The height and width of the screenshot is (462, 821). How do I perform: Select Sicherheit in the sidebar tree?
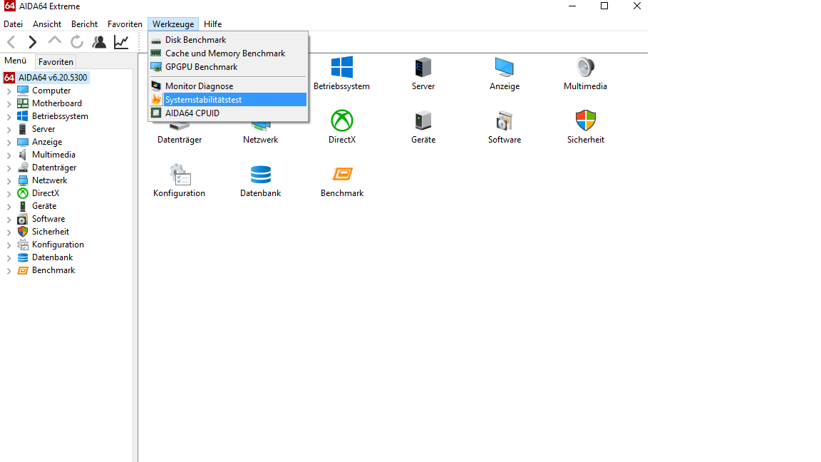(51, 232)
